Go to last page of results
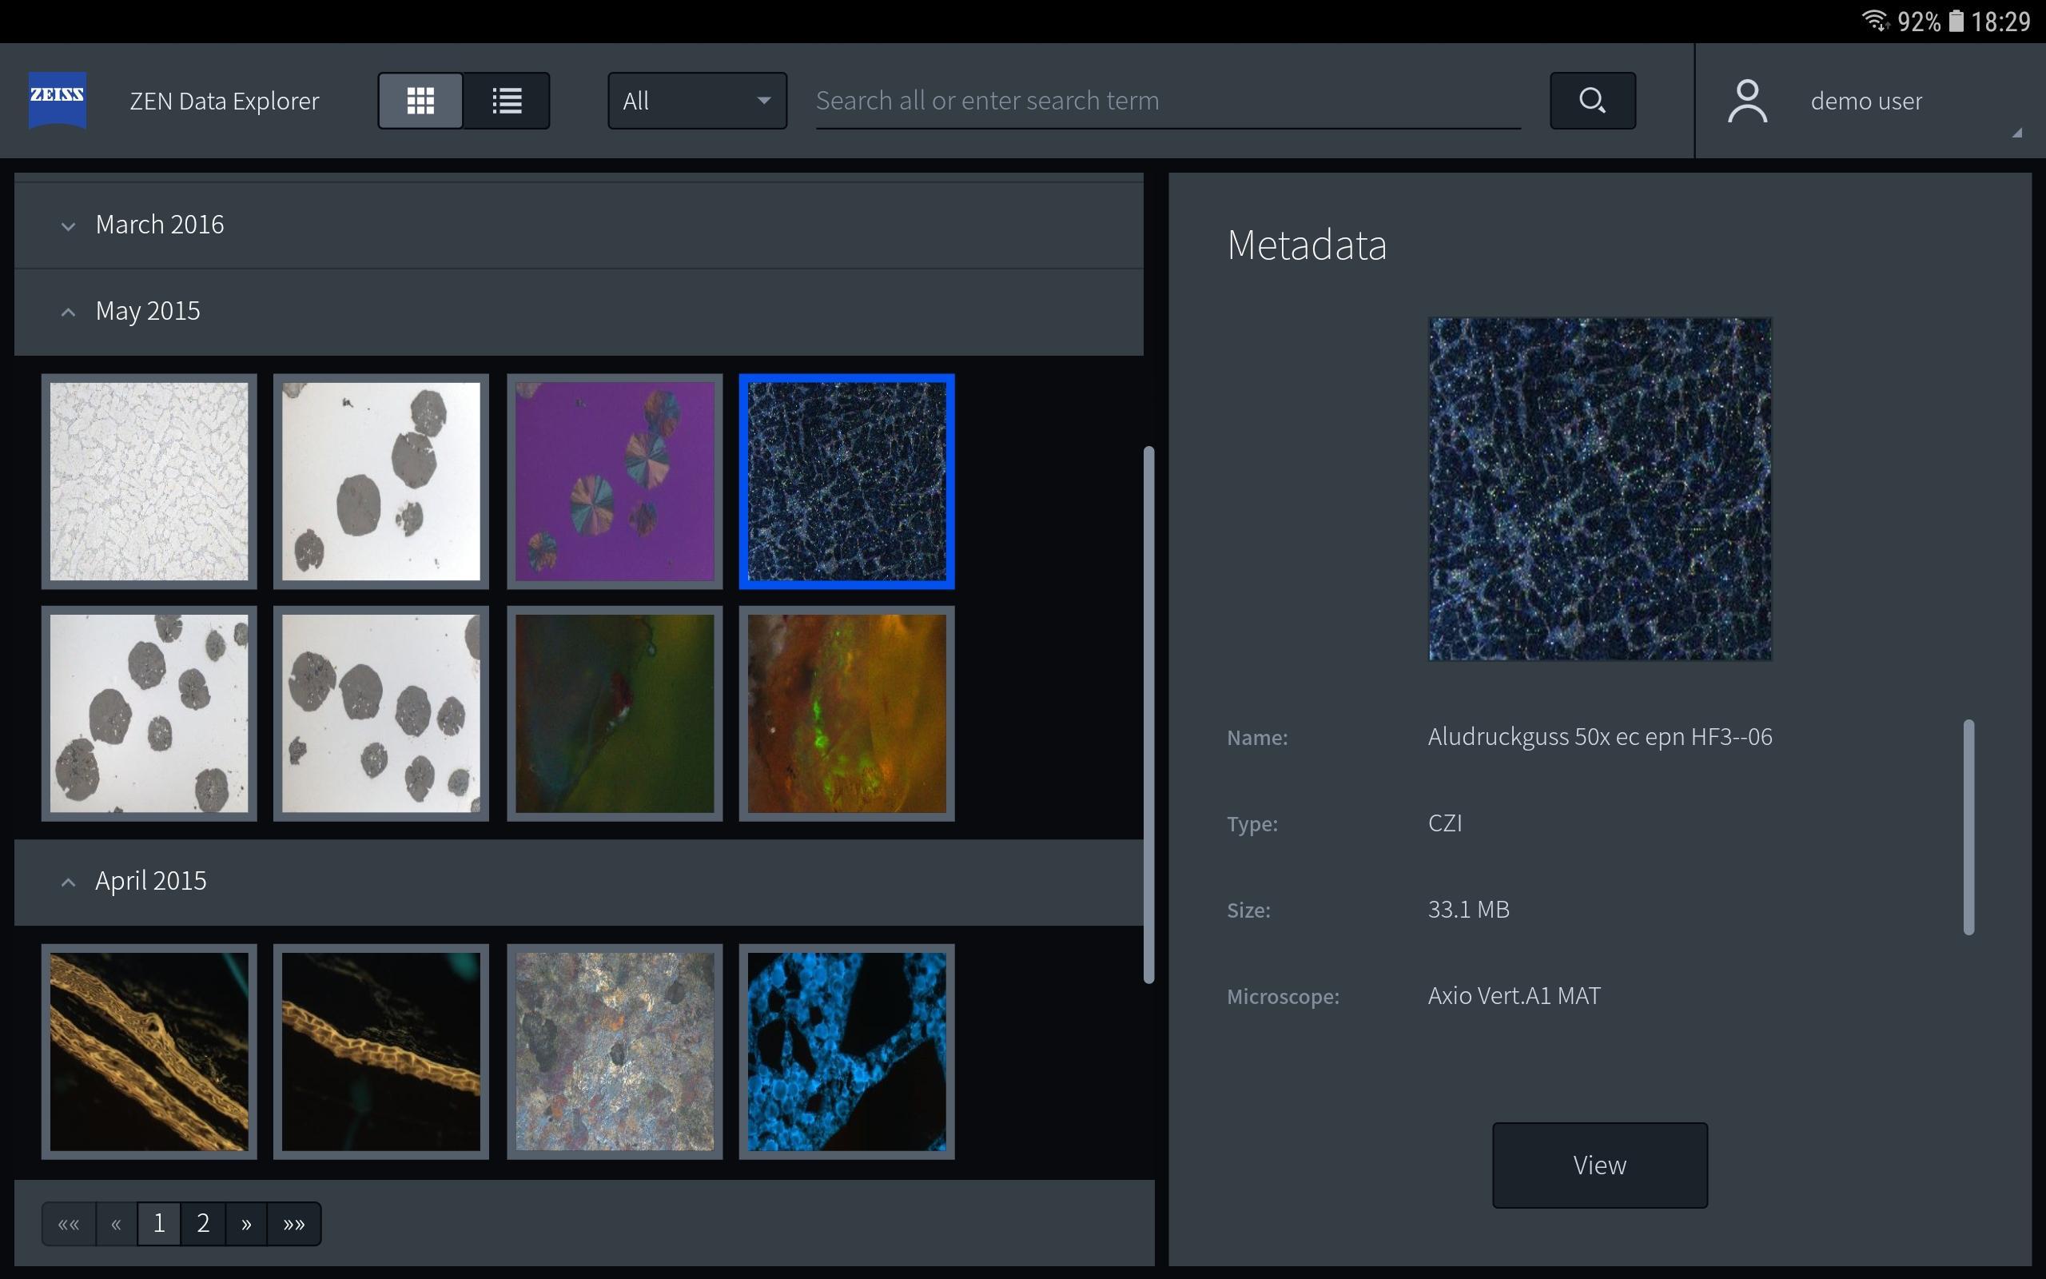The width and height of the screenshot is (2046, 1279). pos(293,1223)
